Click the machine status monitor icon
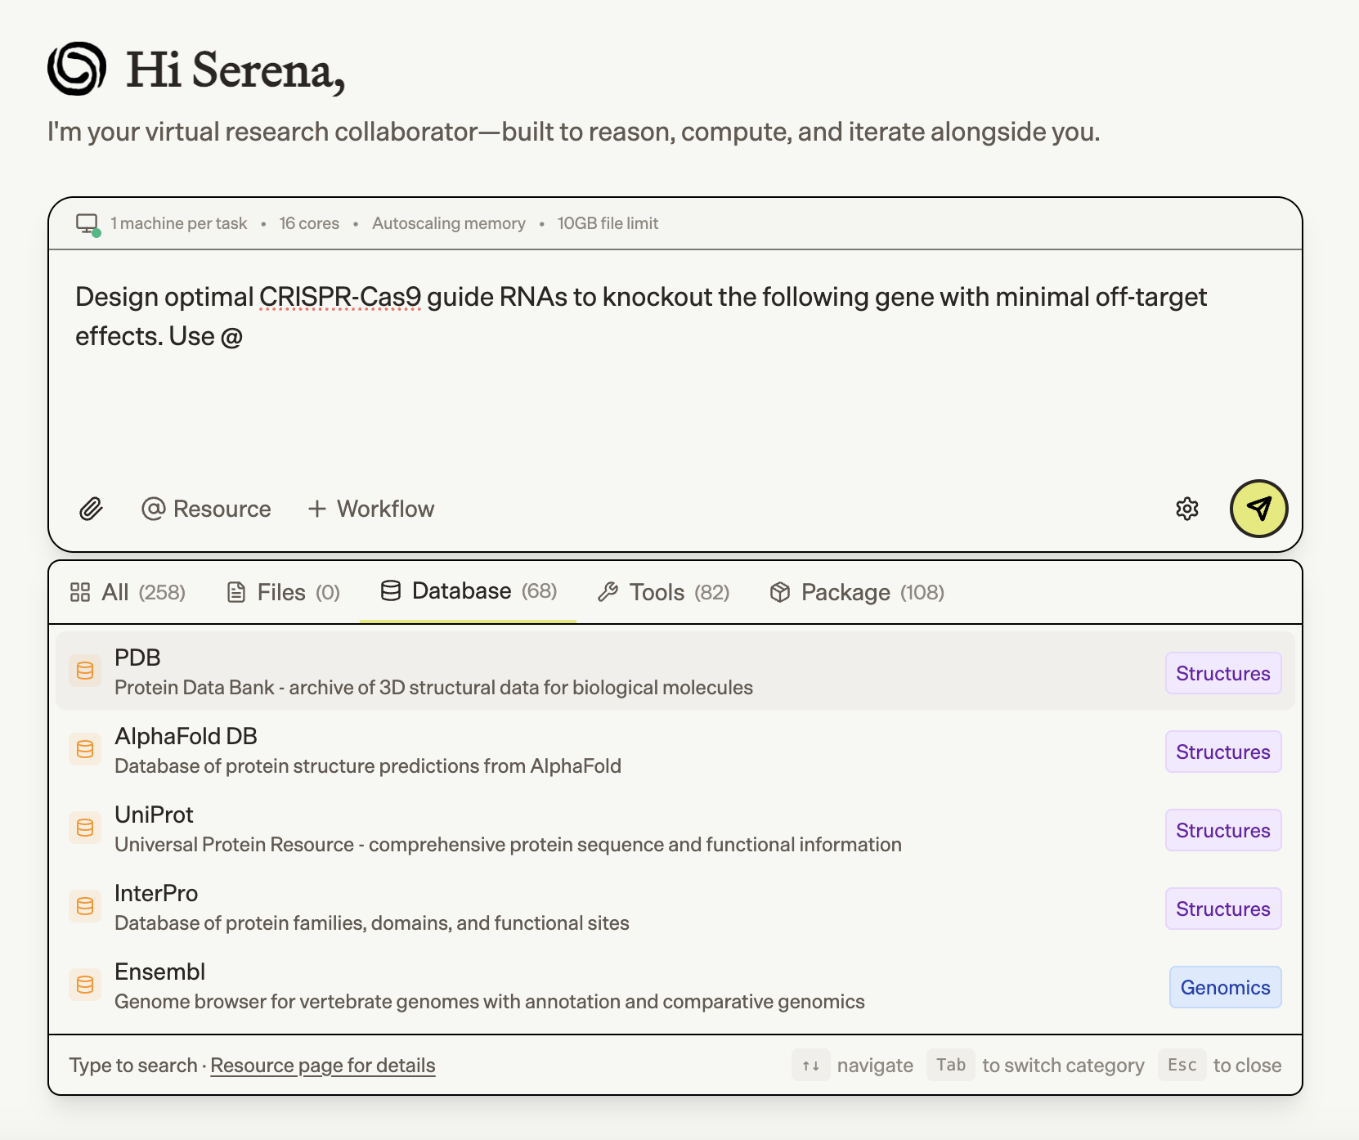 (x=87, y=222)
